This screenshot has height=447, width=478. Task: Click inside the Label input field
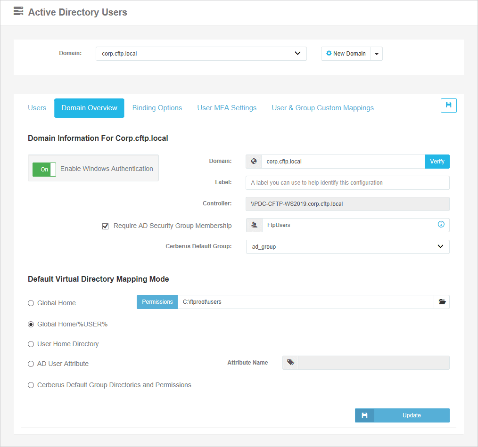(x=347, y=183)
